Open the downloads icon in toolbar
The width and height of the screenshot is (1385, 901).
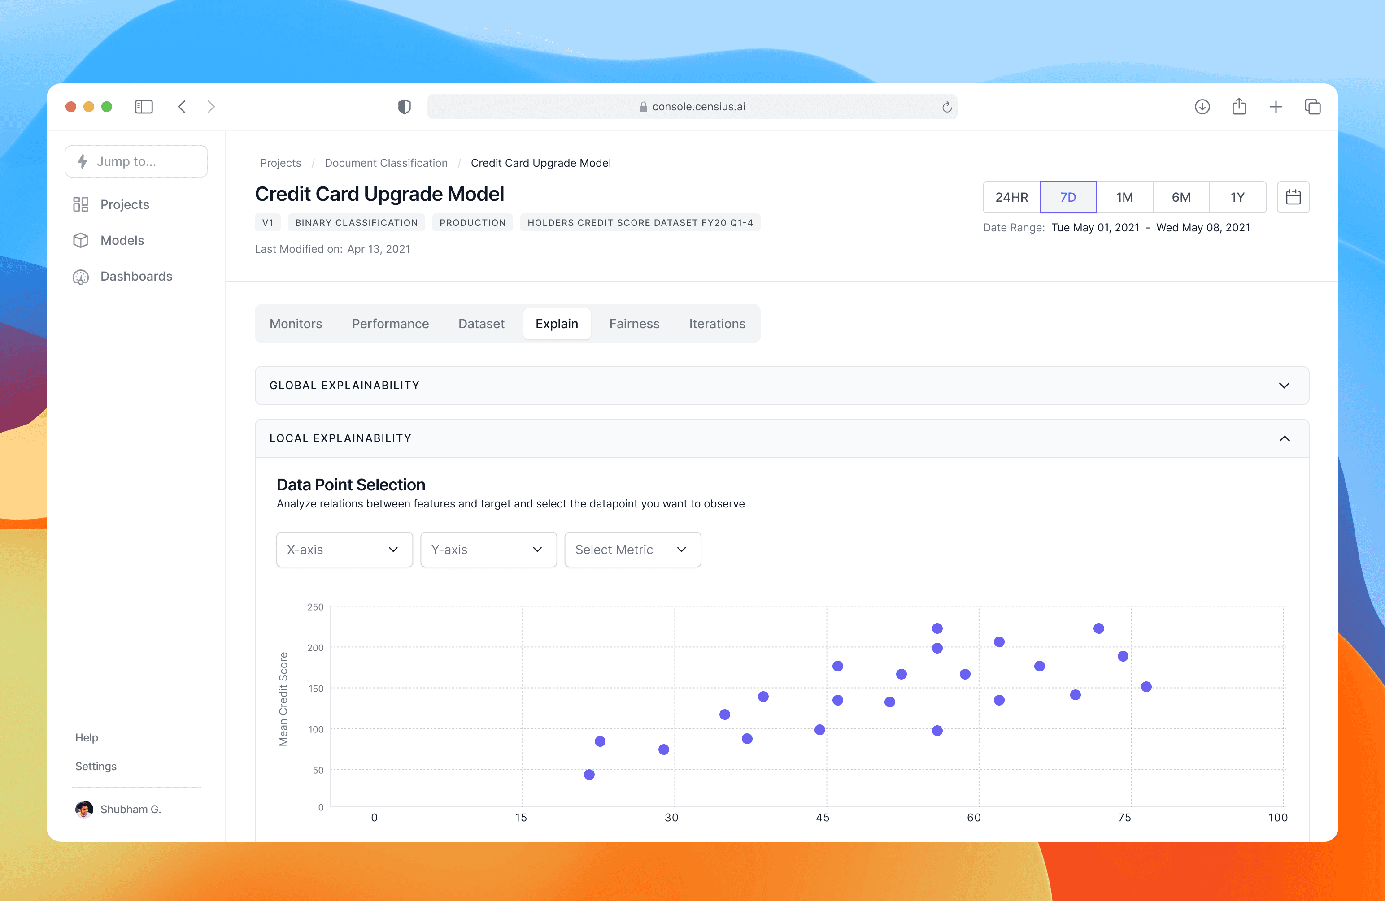[1202, 106]
